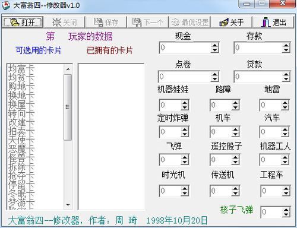The height and width of the screenshot is (228, 297).
Task: Click the 机器娃娃 input field
Action: pos(170,105)
